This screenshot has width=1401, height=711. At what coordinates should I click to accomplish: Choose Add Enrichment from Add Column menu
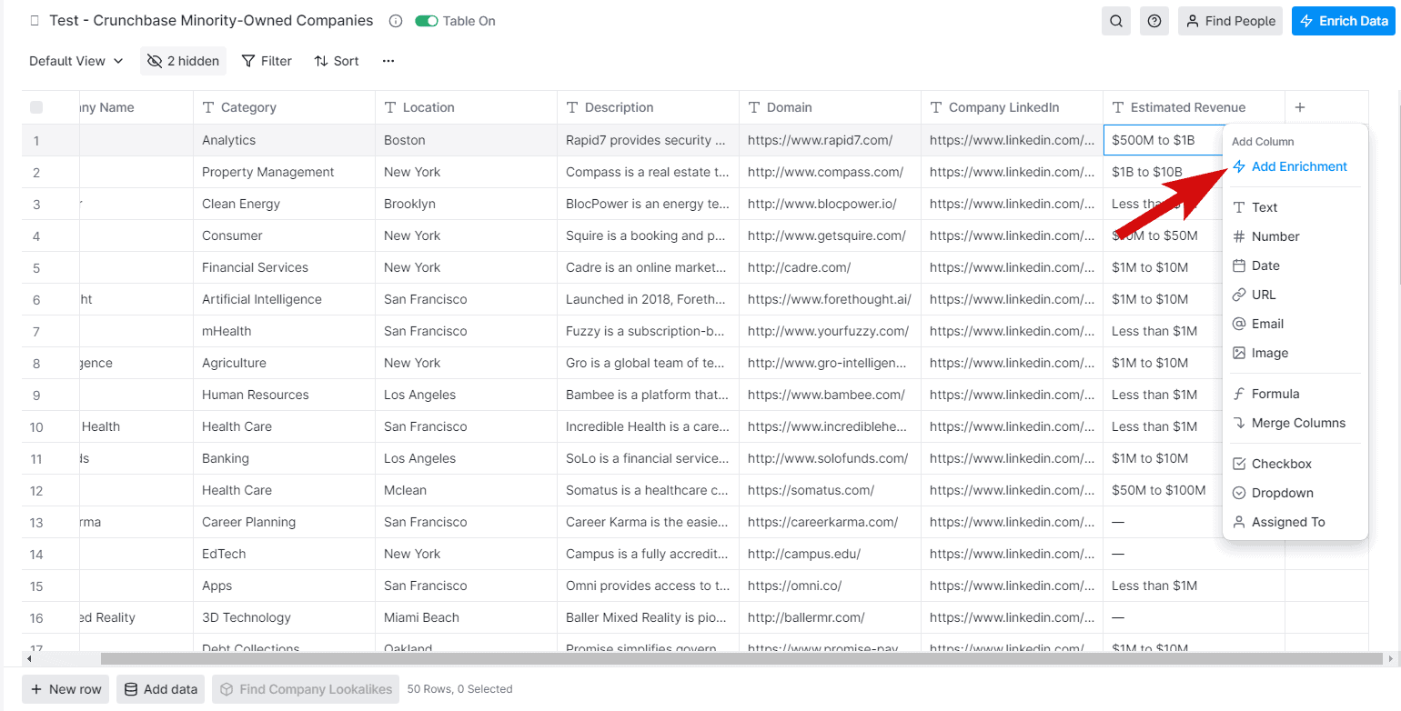point(1295,166)
